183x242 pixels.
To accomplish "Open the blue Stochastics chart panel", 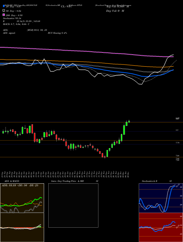I will [x=161, y=198].
